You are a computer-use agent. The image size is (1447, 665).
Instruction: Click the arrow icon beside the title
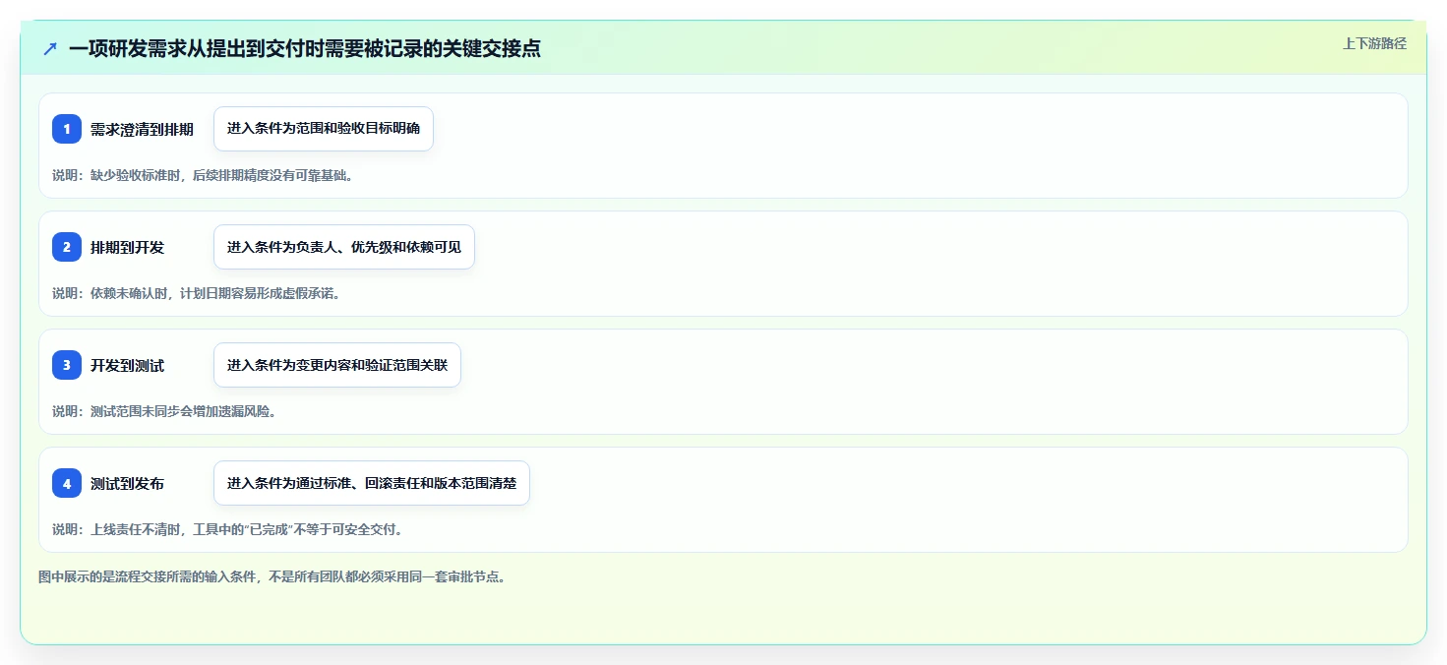click(50, 48)
